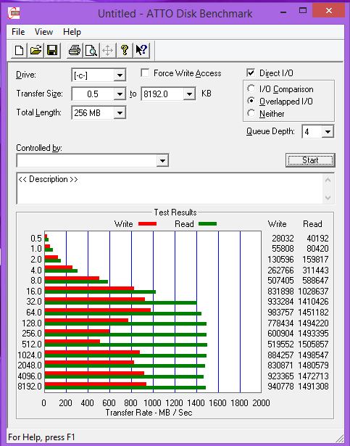
Task: Enable Force Write Access checkbox
Action: coord(145,73)
